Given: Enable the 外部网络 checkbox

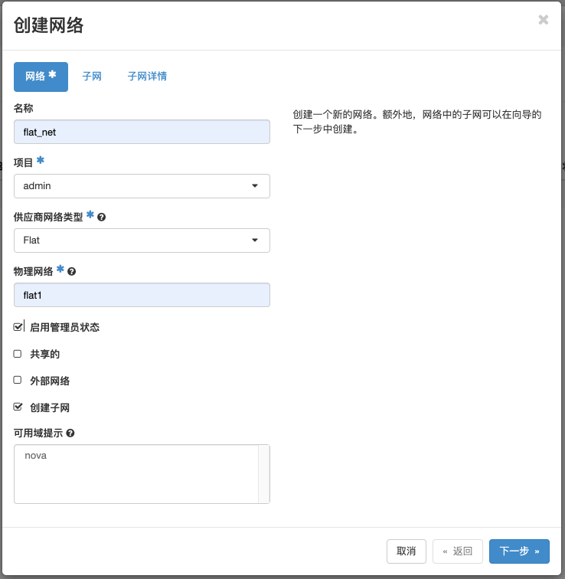Looking at the screenshot, I should (x=18, y=380).
